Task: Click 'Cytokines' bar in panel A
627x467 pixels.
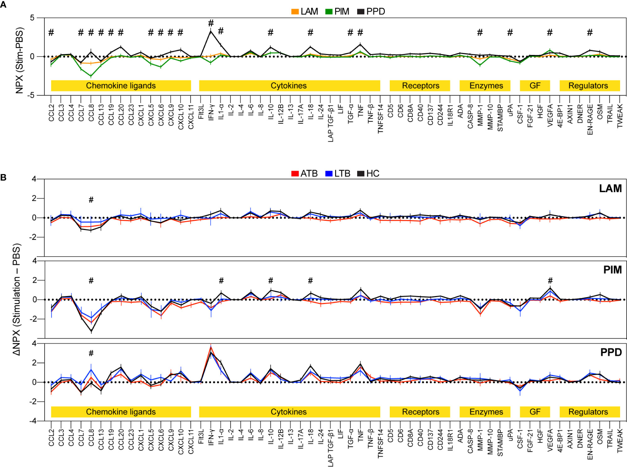Action: pos(289,86)
